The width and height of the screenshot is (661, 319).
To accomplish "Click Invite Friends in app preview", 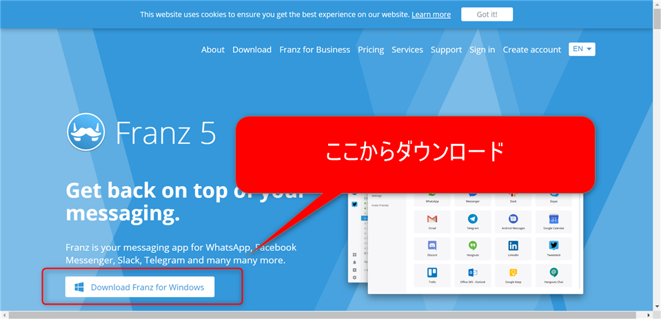I will 380,205.
